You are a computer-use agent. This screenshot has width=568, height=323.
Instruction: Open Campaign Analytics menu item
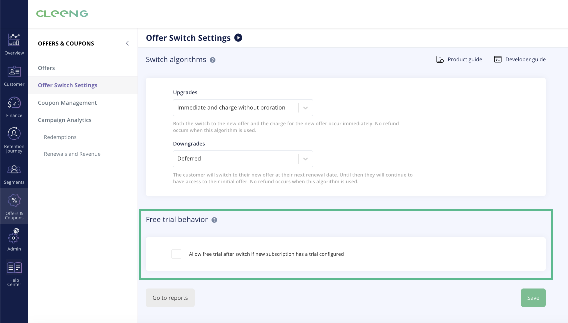[x=65, y=120]
